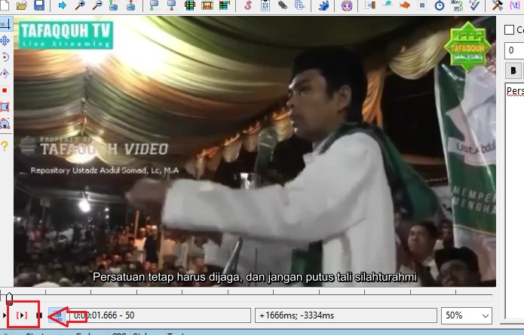Zoom video in with magnifier plus
Image resolution: width=524 pixels, height=335 pixels.
(x=79, y=5)
